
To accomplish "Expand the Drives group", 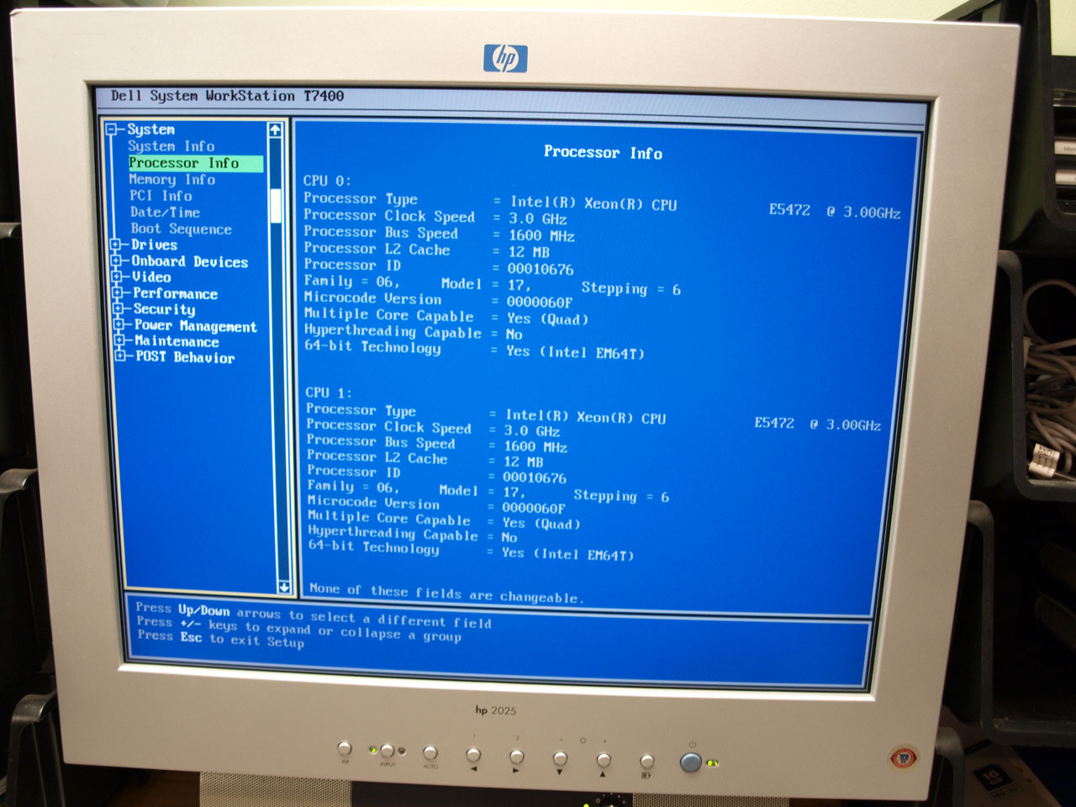I will (x=116, y=245).
